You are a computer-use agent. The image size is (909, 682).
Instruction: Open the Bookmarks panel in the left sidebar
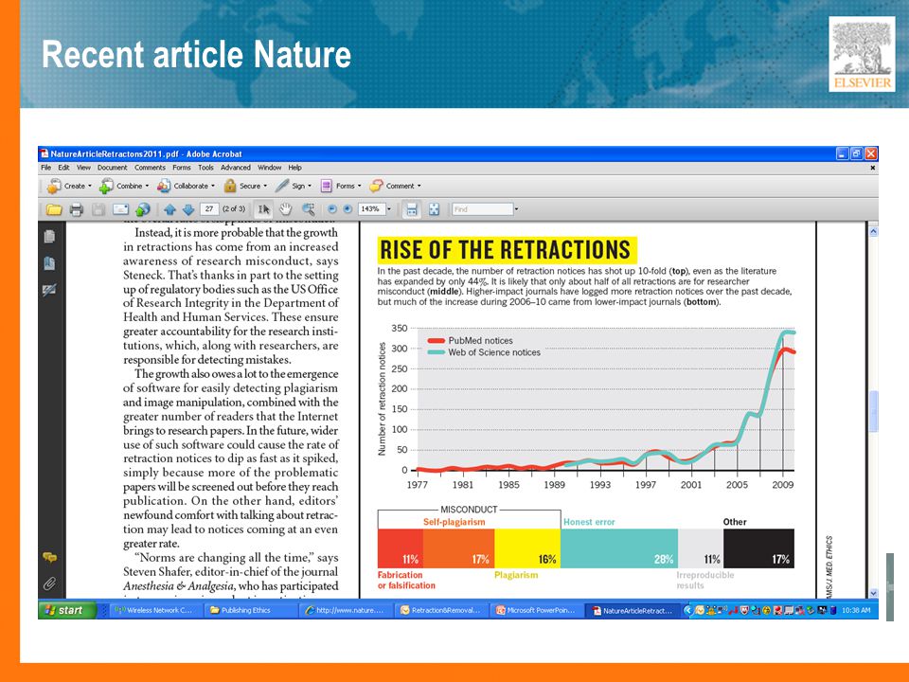49,263
